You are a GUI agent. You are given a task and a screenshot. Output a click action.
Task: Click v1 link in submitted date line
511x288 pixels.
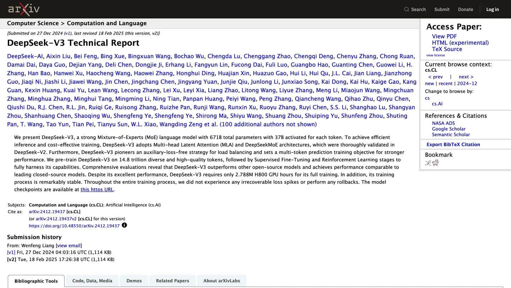[67, 33]
